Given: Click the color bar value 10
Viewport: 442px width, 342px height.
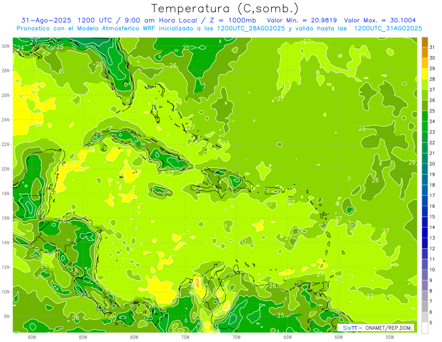Looking at the screenshot, I should tap(432, 269).
